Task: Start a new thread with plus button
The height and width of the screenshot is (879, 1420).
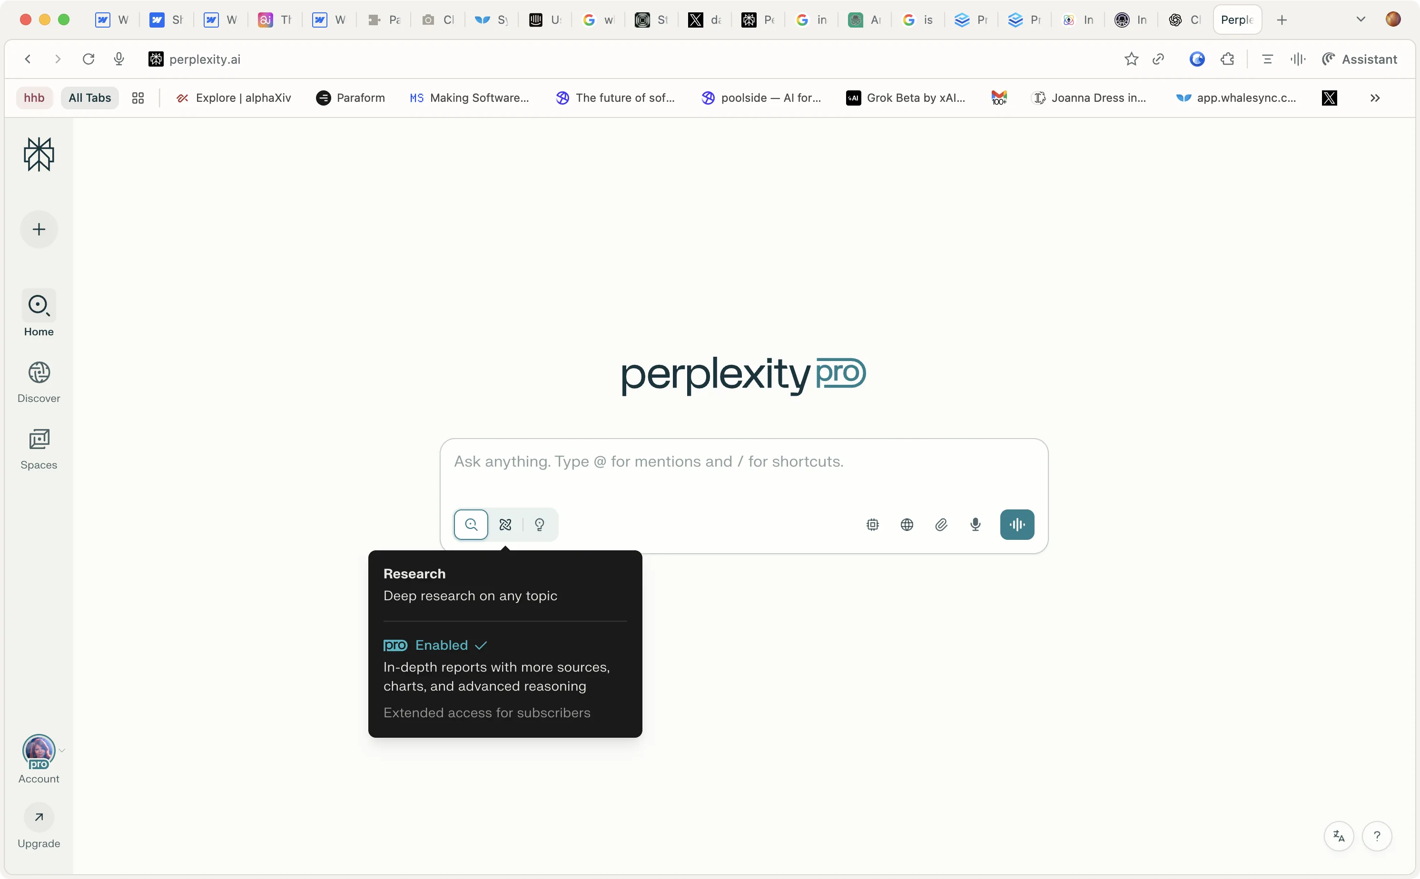Action: pyautogui.click(x=39, y=230)
